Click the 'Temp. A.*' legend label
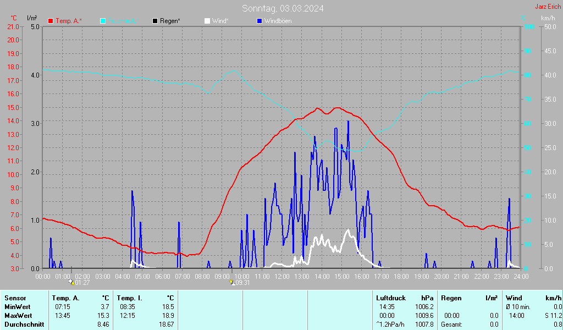This screenshot has height=330, width=563. coord(69,21)
